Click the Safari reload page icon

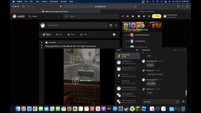tap(135, 6)
